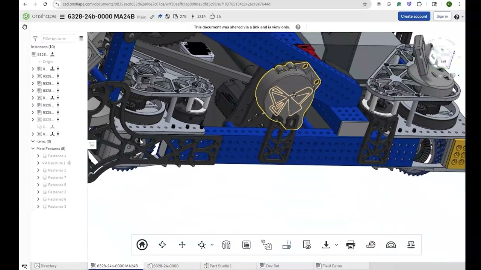This screenshot has width=481, height=270.
Task: Select the protractor angle tool
Action: point(391,245)
